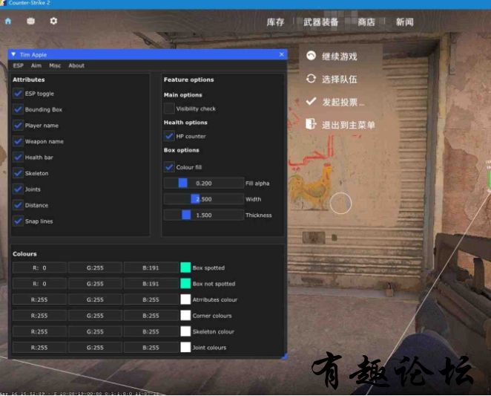Click 继续游戏 to resume the game
The height and width of the screenshot is (396, 491).
click(x=340, y=56)
